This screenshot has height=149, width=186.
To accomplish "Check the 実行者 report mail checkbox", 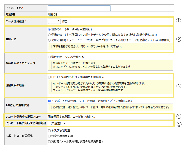I will tap(49, 141).
